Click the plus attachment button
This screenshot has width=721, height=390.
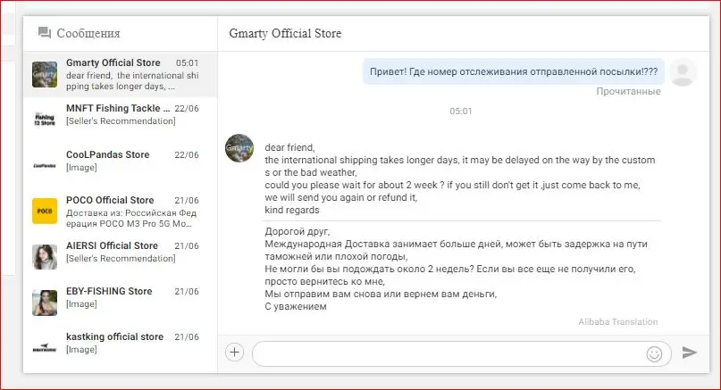(x=234, y=353)
